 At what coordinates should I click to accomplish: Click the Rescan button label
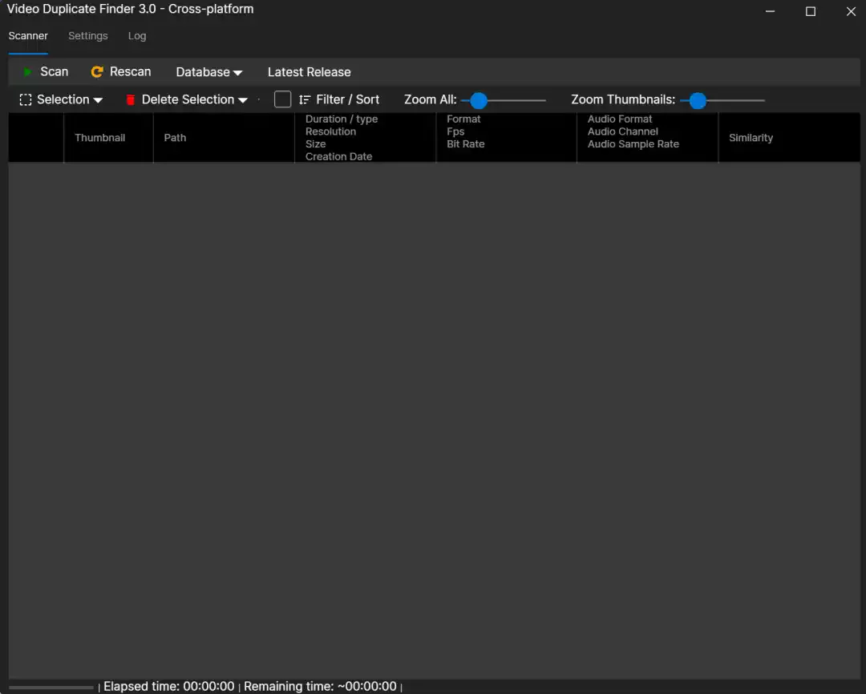(131, 72)
